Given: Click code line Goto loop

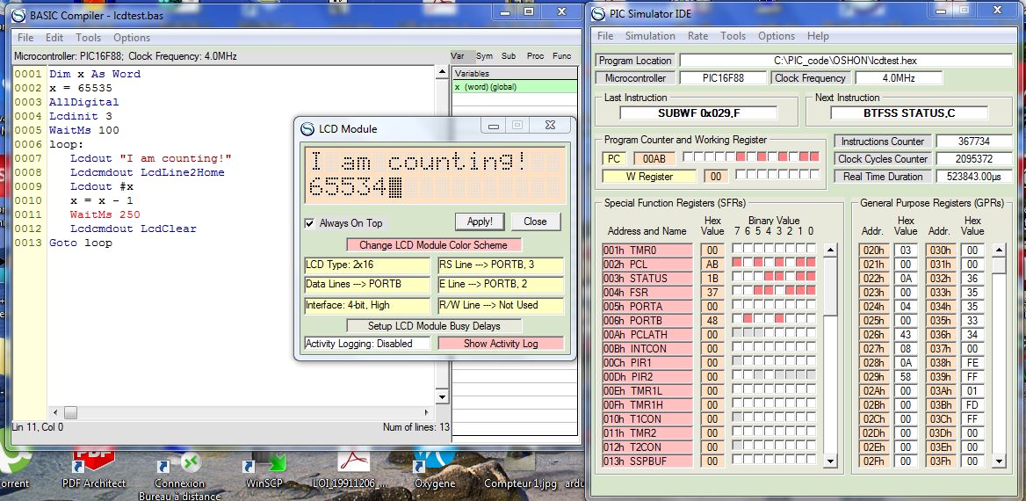Looking at the screenshot, I should [81, 243].
